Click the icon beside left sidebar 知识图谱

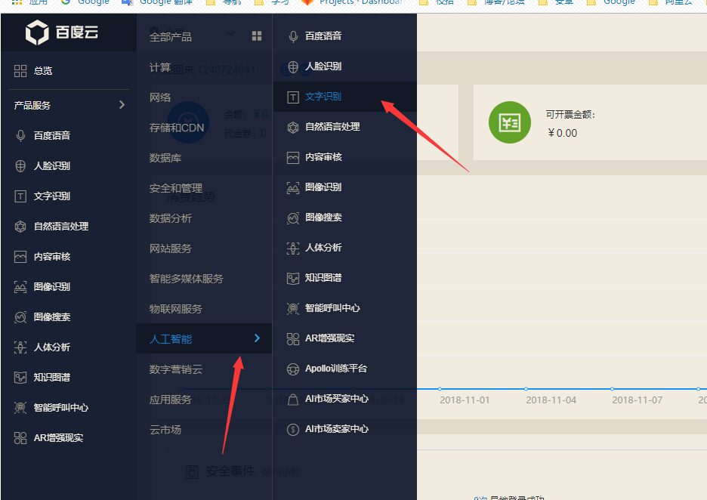[20, 378]
